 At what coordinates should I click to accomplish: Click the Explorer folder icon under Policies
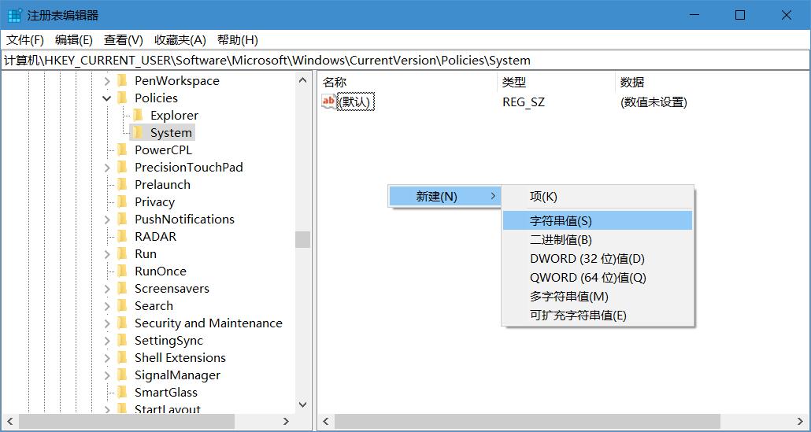click(138, 115)
